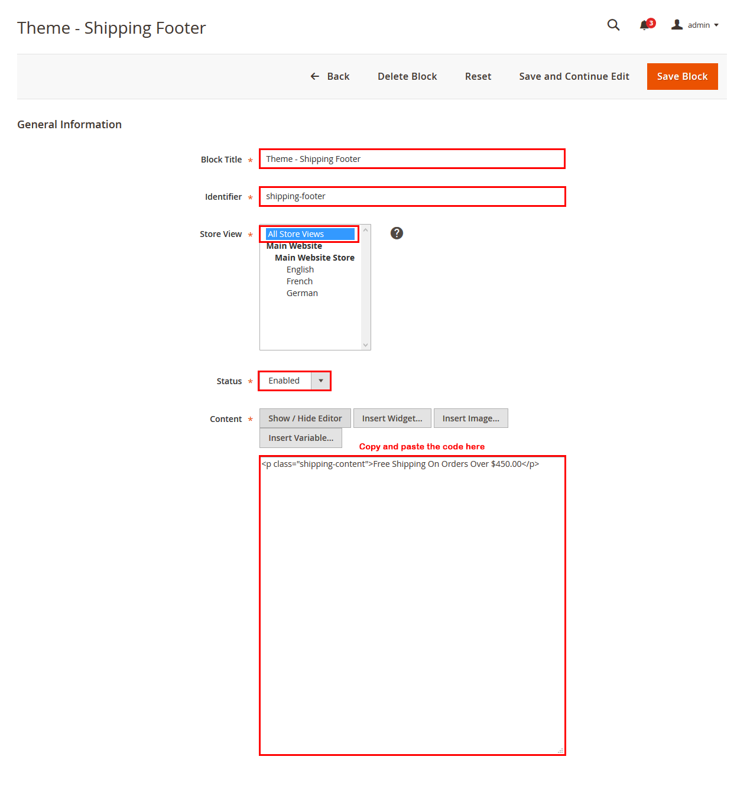This screenshot has width=737, height=789.
Task: Open notifications bell with 3 alerts
Action: 647,25
